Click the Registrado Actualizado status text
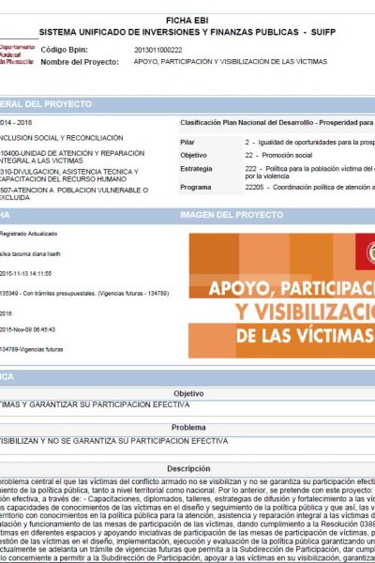 [x=28, y=234]
